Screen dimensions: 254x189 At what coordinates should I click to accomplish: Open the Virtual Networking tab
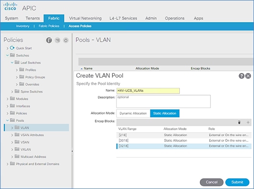point(85,18)
